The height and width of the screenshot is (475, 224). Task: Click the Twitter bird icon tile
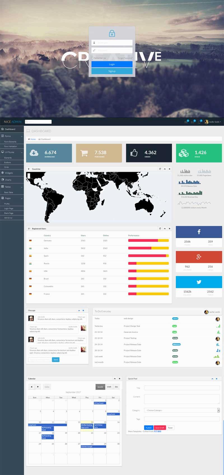199,282
